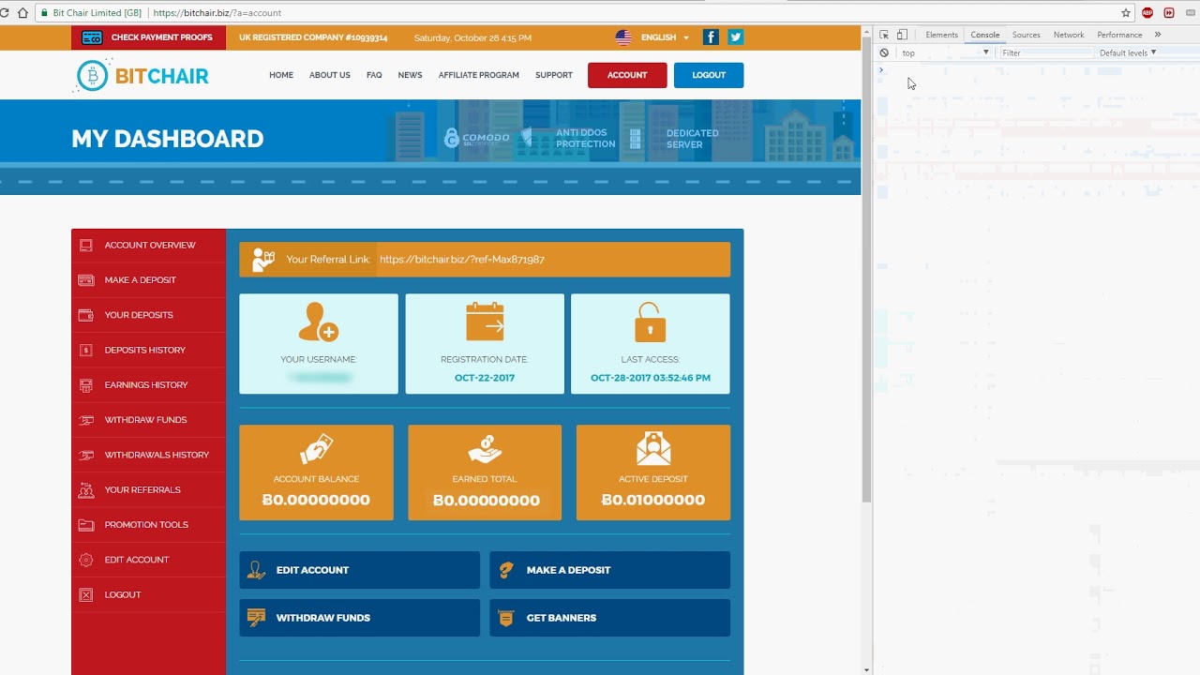Screen dimensions: 1200x675
Task: Open the Default levels dropdown
Action: 1128,53
